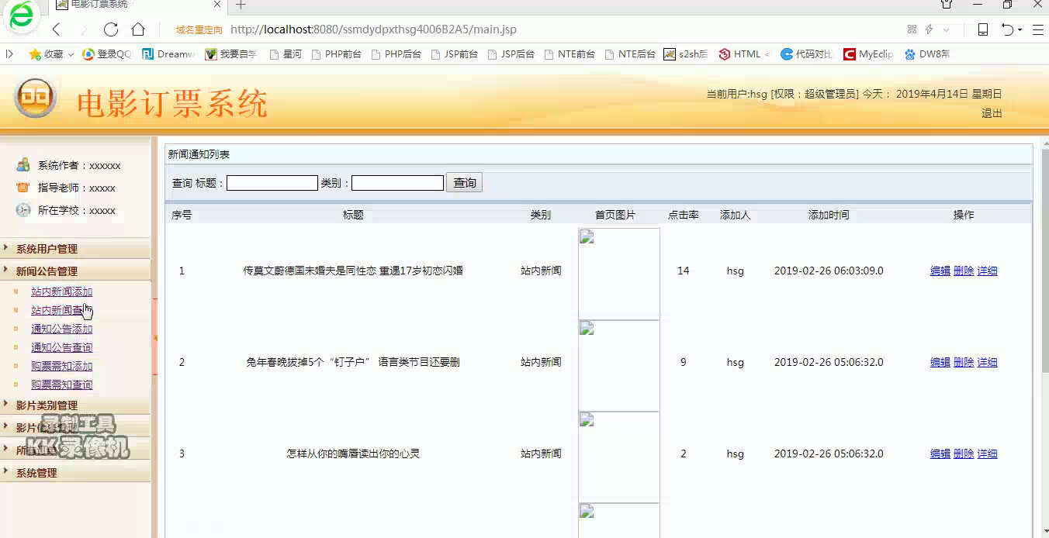The image size is (1049, 538).
Task: Open a new browser tab
Action: coord(241,5)
